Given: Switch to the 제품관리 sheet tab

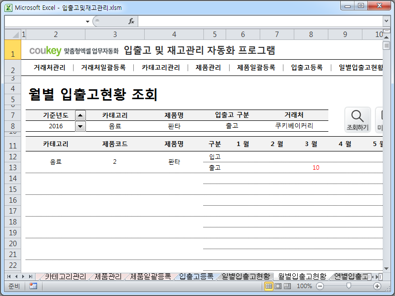Looking at the screenshot, I should pyautogui.click(x=108, y=277).
